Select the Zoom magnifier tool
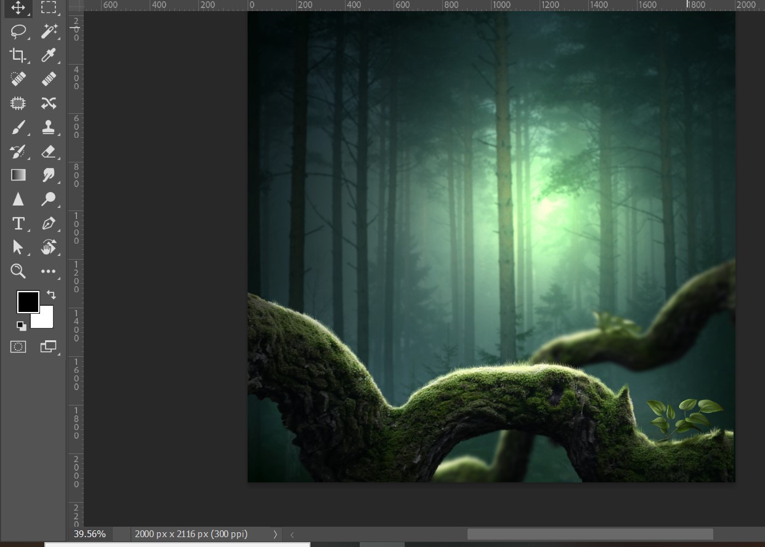 18,271
